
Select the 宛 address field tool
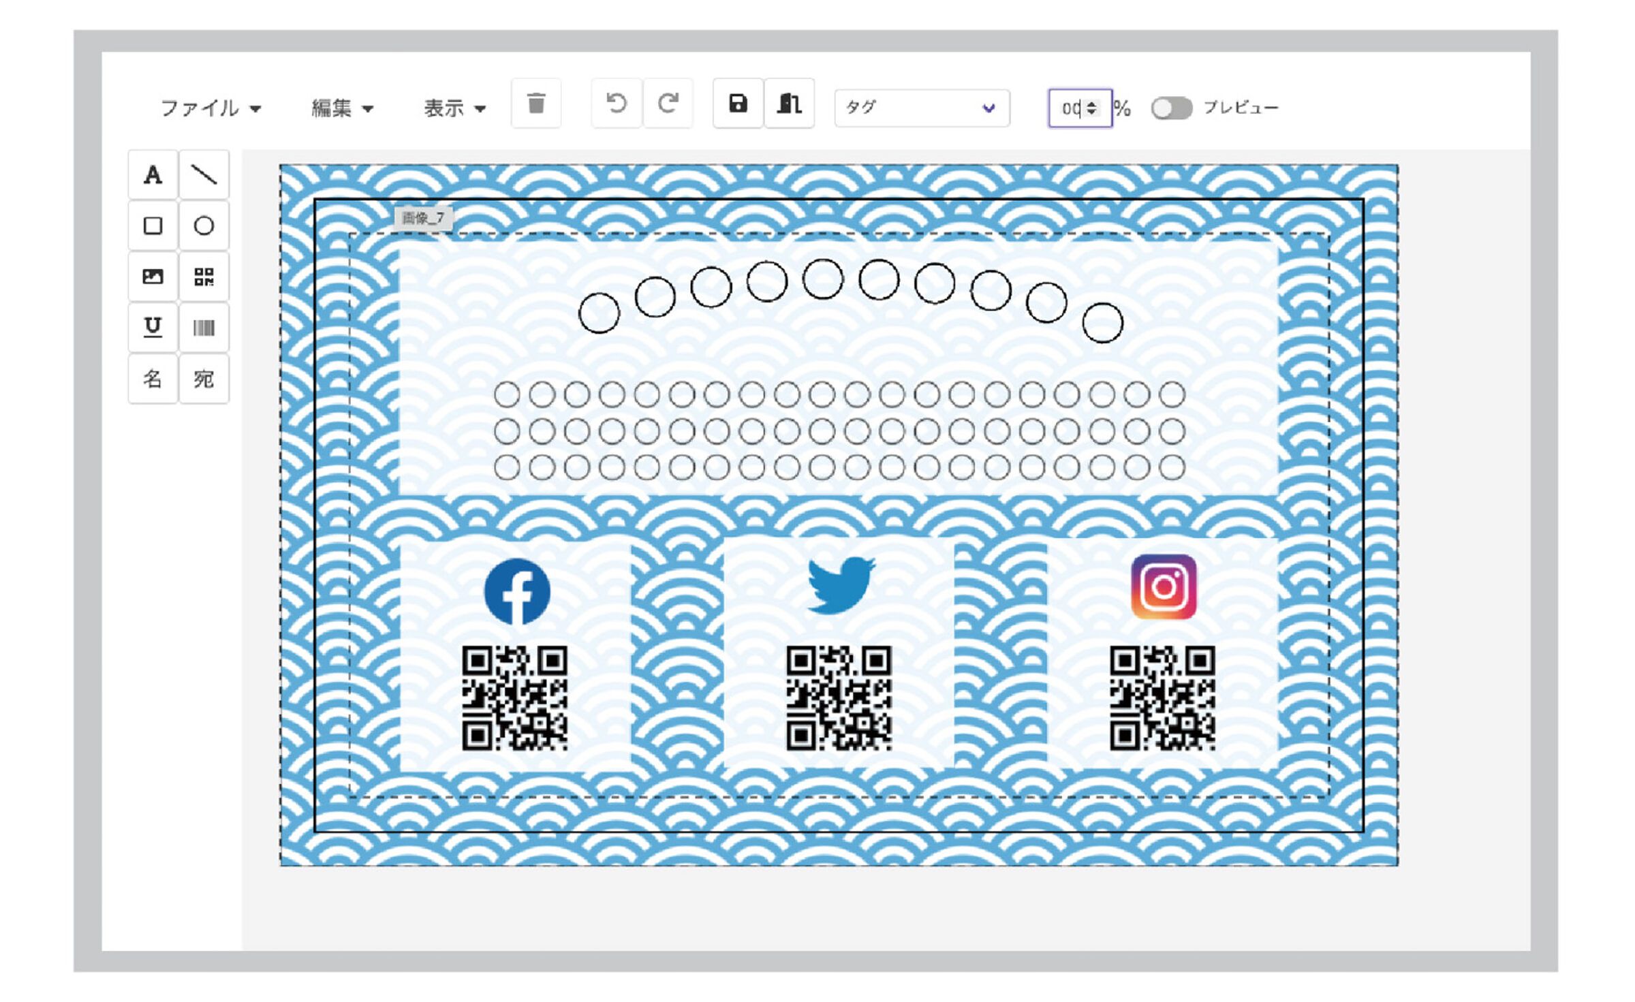204,378
